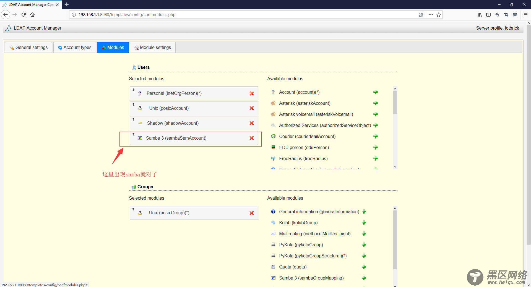
Task: Go to browser home page
Action: point(32,15)
